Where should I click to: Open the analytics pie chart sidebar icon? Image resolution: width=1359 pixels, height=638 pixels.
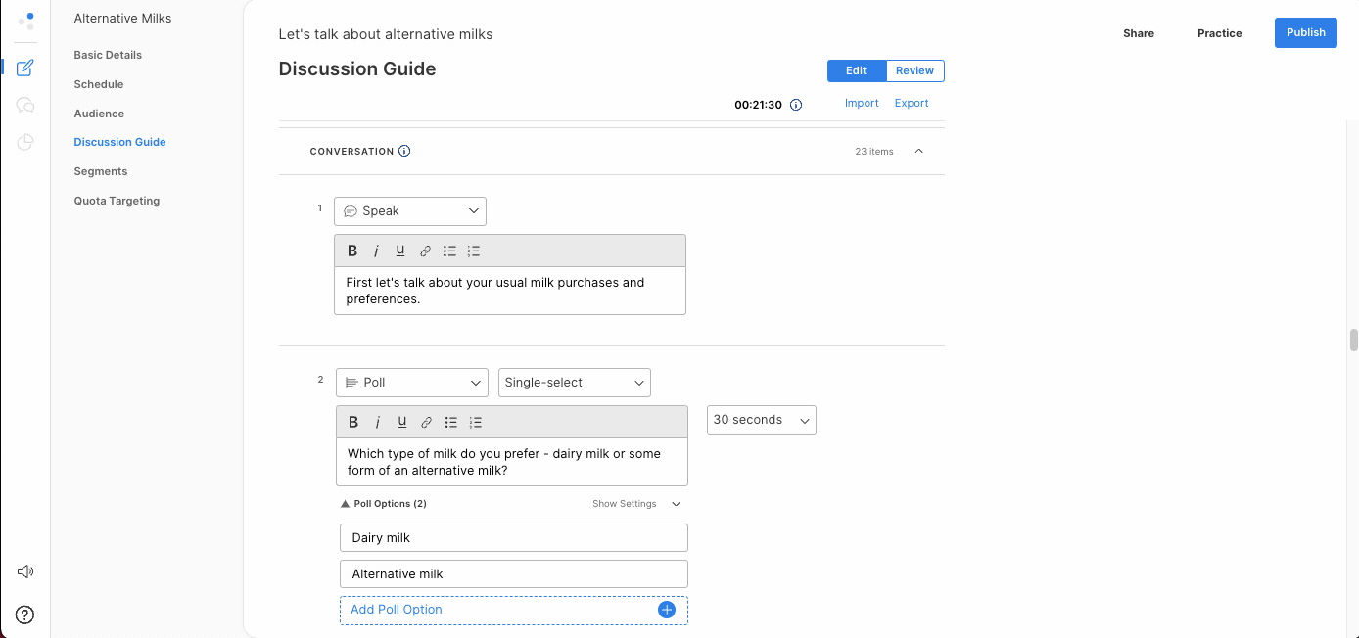[x=24, y=141]
